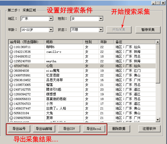Click the icon beside QQ 1295240700

tap(11, 61)
